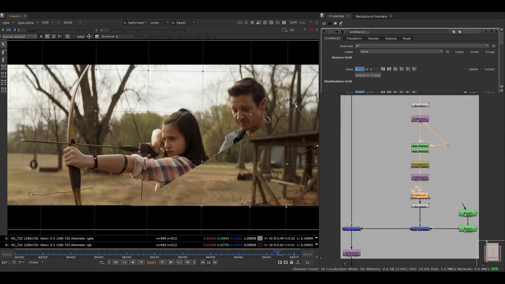Select the FrameHold1 node in node graph
505x284 pixels.
[420, 164]
